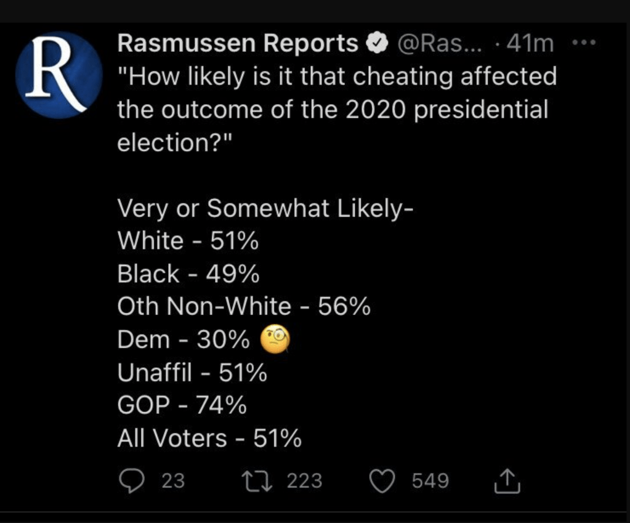Click the truncated @Ras... handle
Screen dimensions: 630x523
[439, 44]
